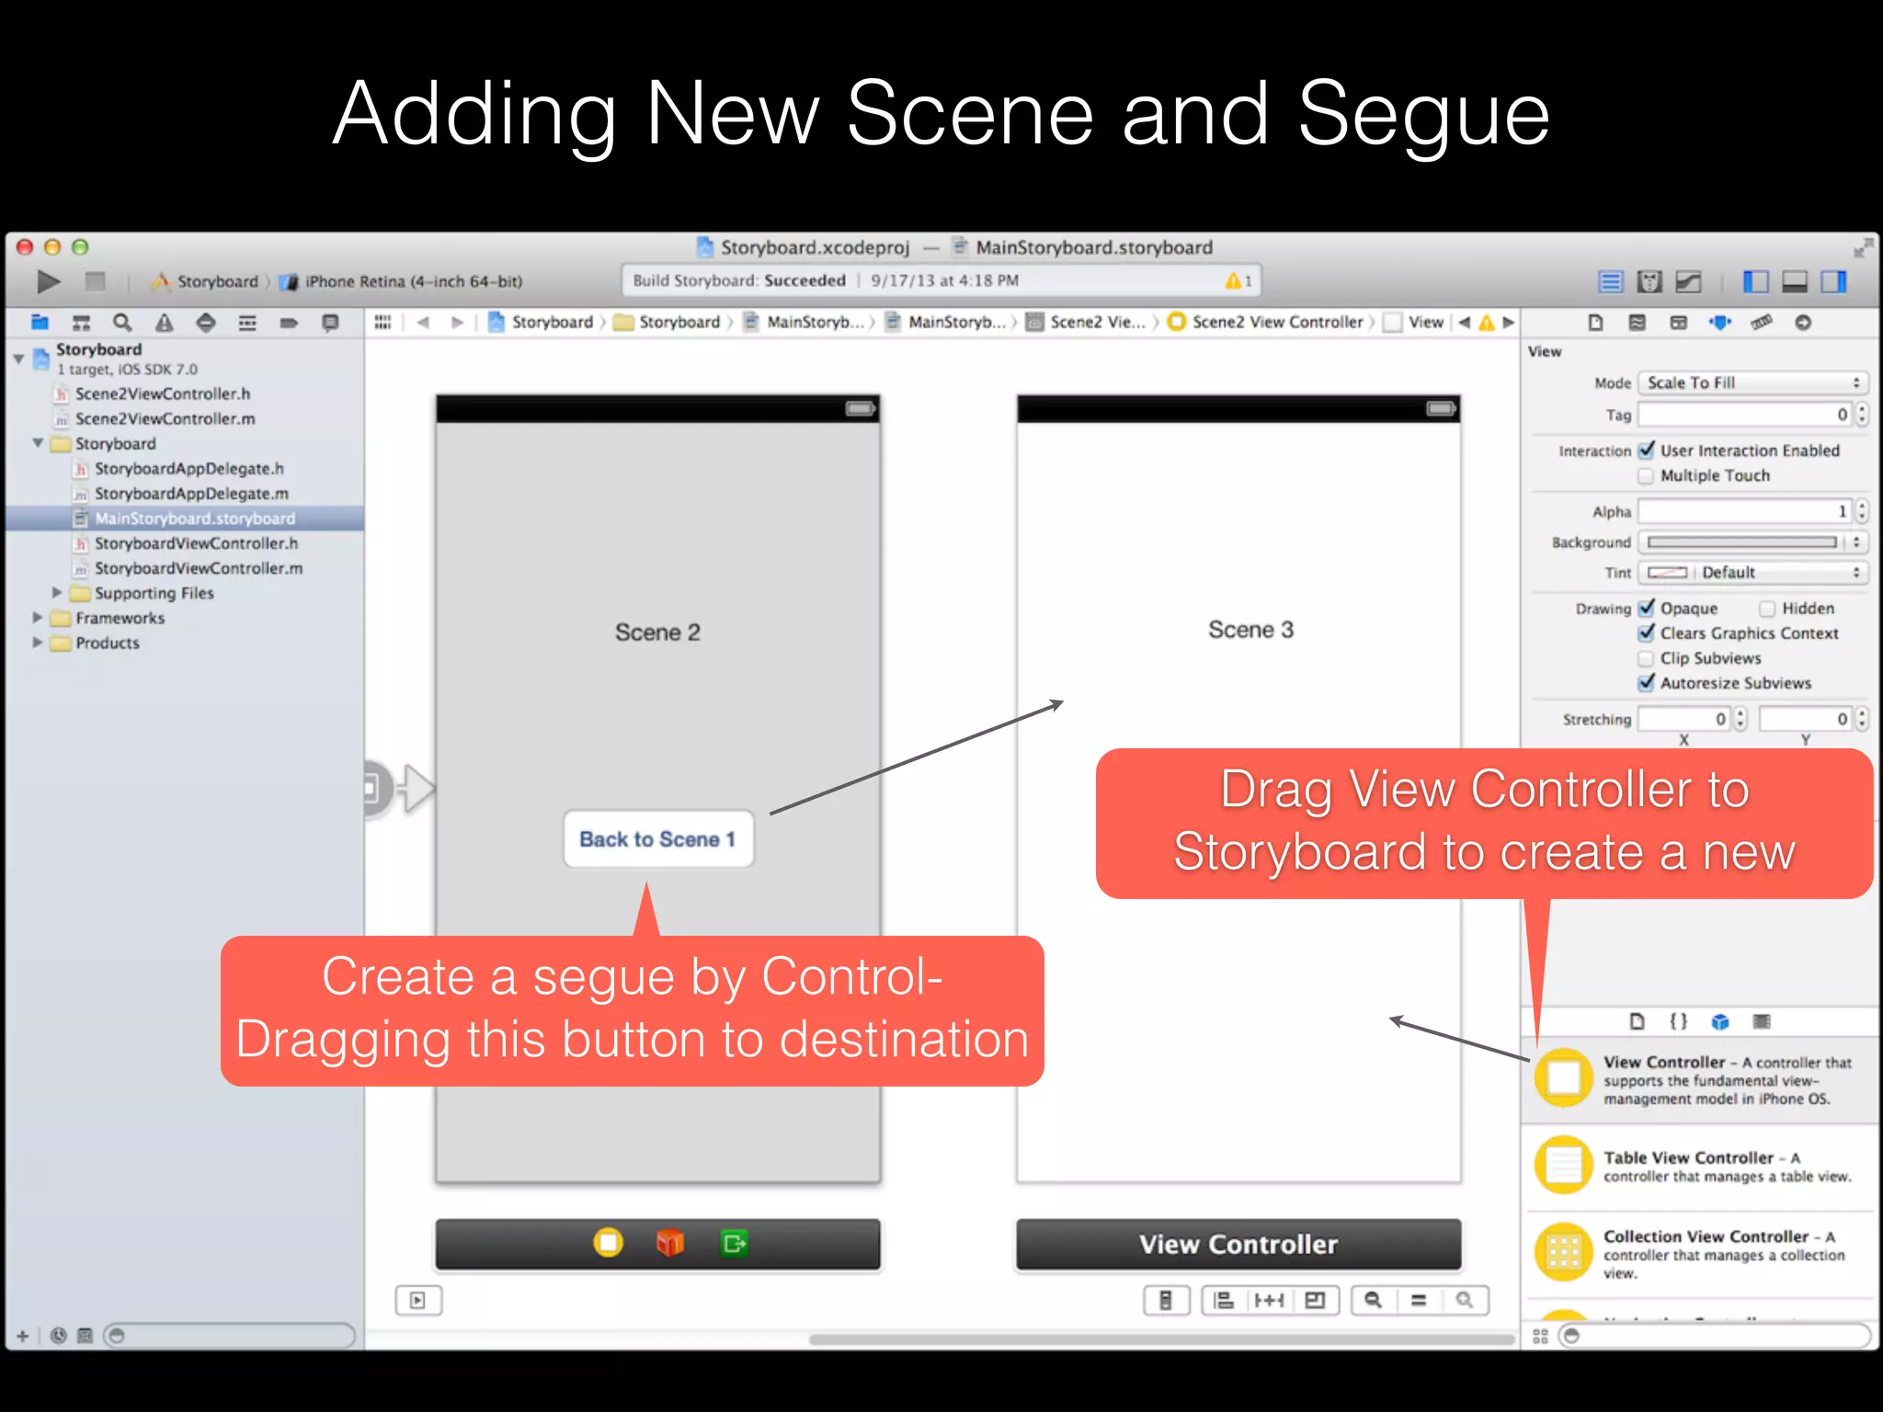Toggle the Debug area visibility

click(x=1795, y=282)
